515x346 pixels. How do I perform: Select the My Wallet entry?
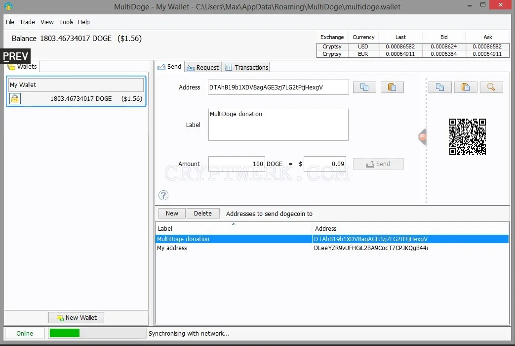[76, 91]
